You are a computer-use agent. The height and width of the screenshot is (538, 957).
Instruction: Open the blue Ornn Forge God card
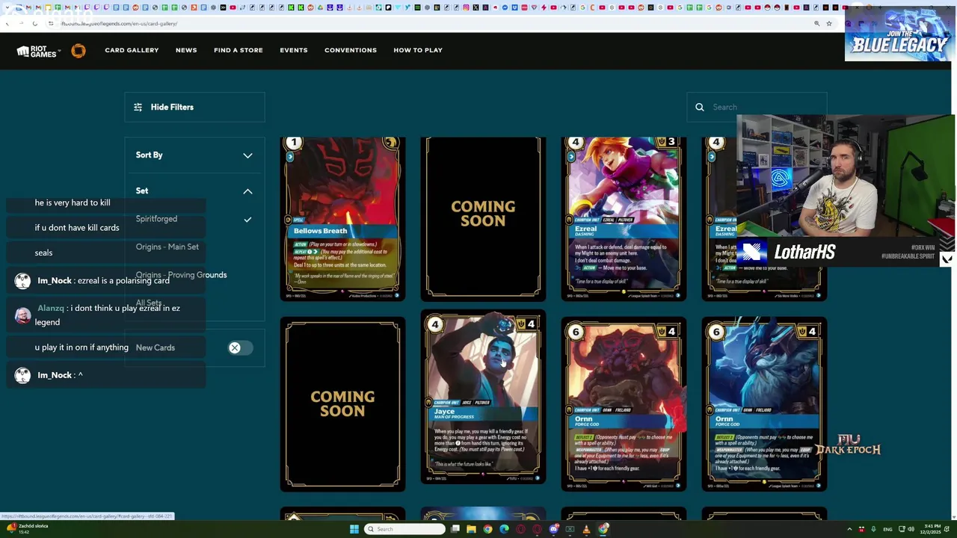click(x=764, y=404)
